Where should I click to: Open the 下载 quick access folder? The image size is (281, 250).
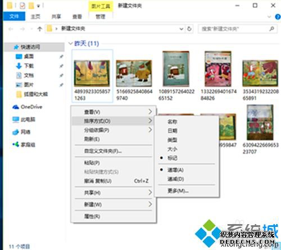pos(25,66)
